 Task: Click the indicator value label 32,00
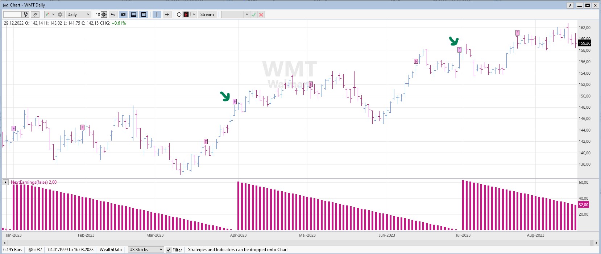583,205
